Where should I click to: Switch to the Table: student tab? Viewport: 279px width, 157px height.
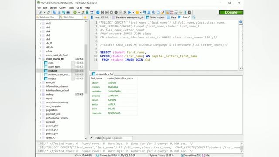(155, 17)
